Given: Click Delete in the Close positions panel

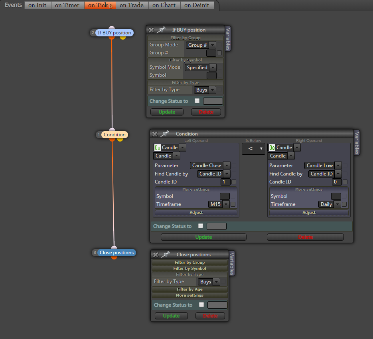Looking at the screenshot, I should point(210,316).
